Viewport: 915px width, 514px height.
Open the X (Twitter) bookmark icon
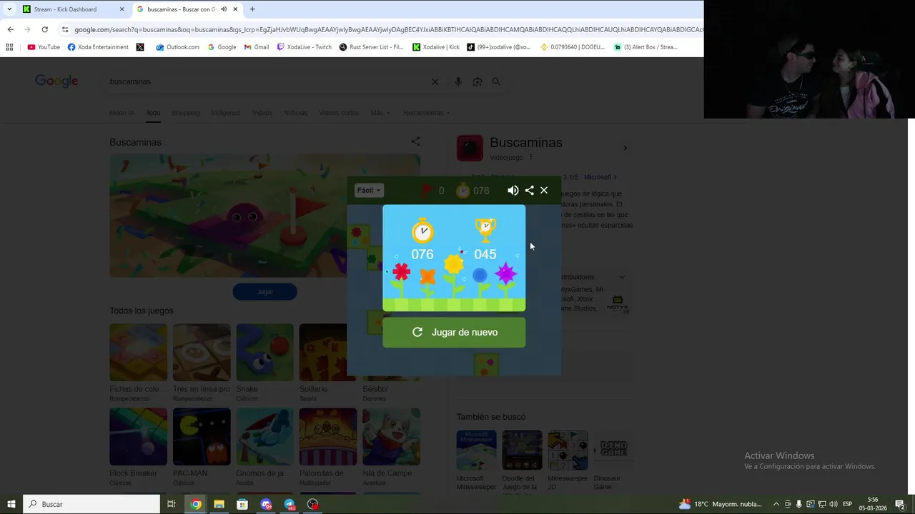pyautogui.click(x=140, y=47)
